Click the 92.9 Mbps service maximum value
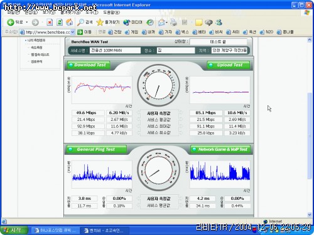Screen dimensions: 314x235 [x=88, y=126]
